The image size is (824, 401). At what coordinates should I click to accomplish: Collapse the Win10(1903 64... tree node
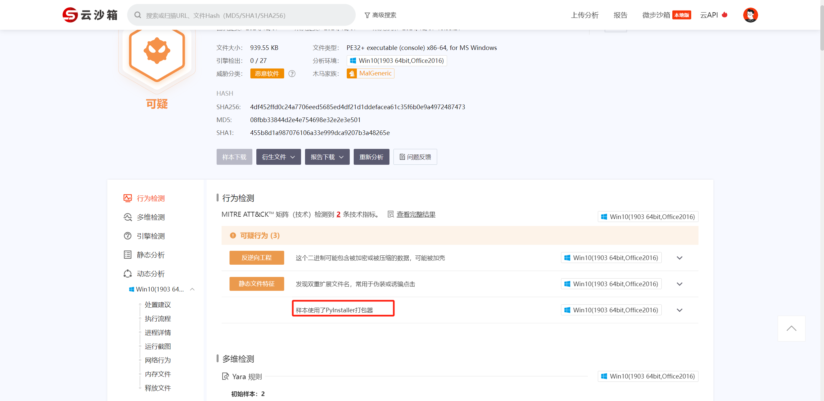point(192,290)
